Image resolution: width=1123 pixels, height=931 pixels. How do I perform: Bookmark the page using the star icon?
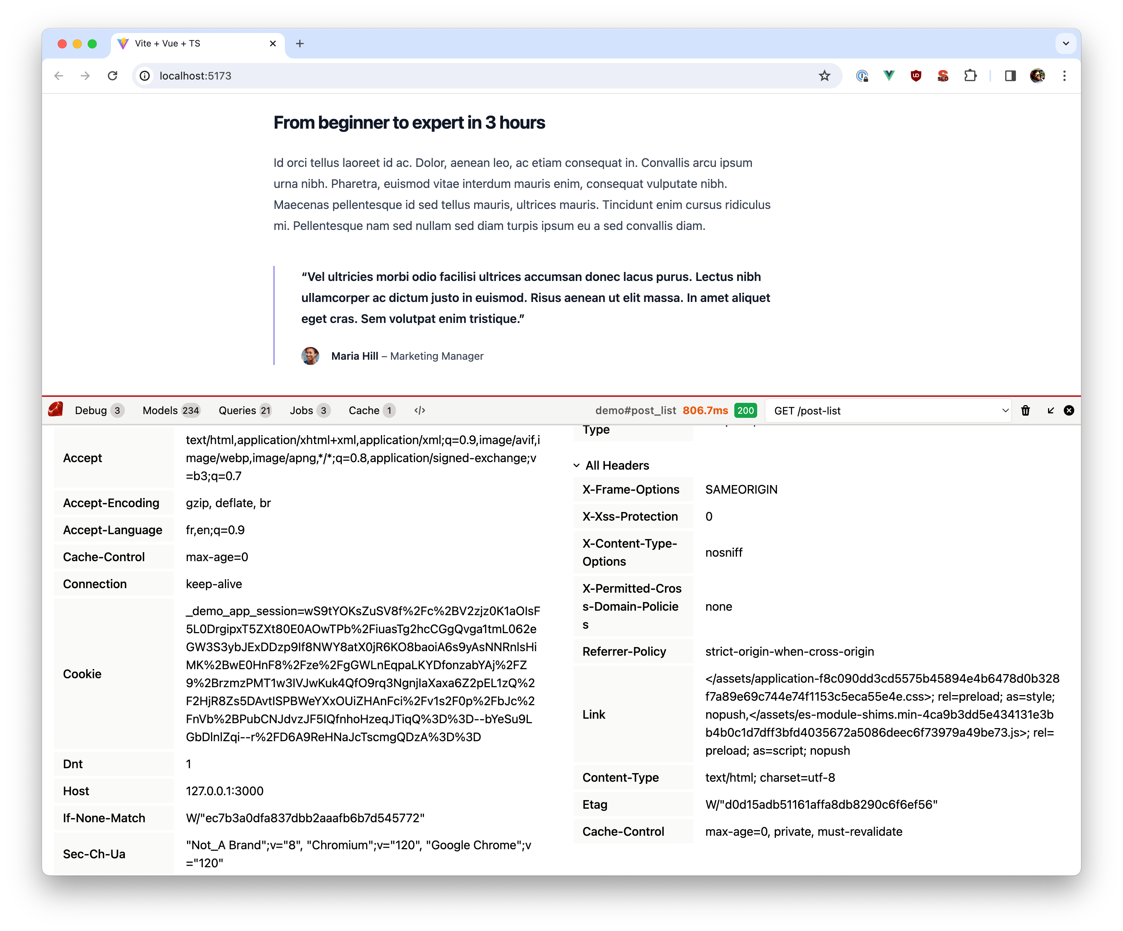824,76
